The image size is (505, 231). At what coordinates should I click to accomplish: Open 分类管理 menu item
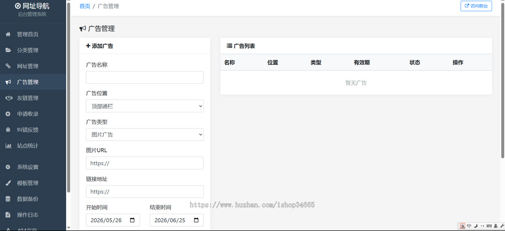click(33, 50)
